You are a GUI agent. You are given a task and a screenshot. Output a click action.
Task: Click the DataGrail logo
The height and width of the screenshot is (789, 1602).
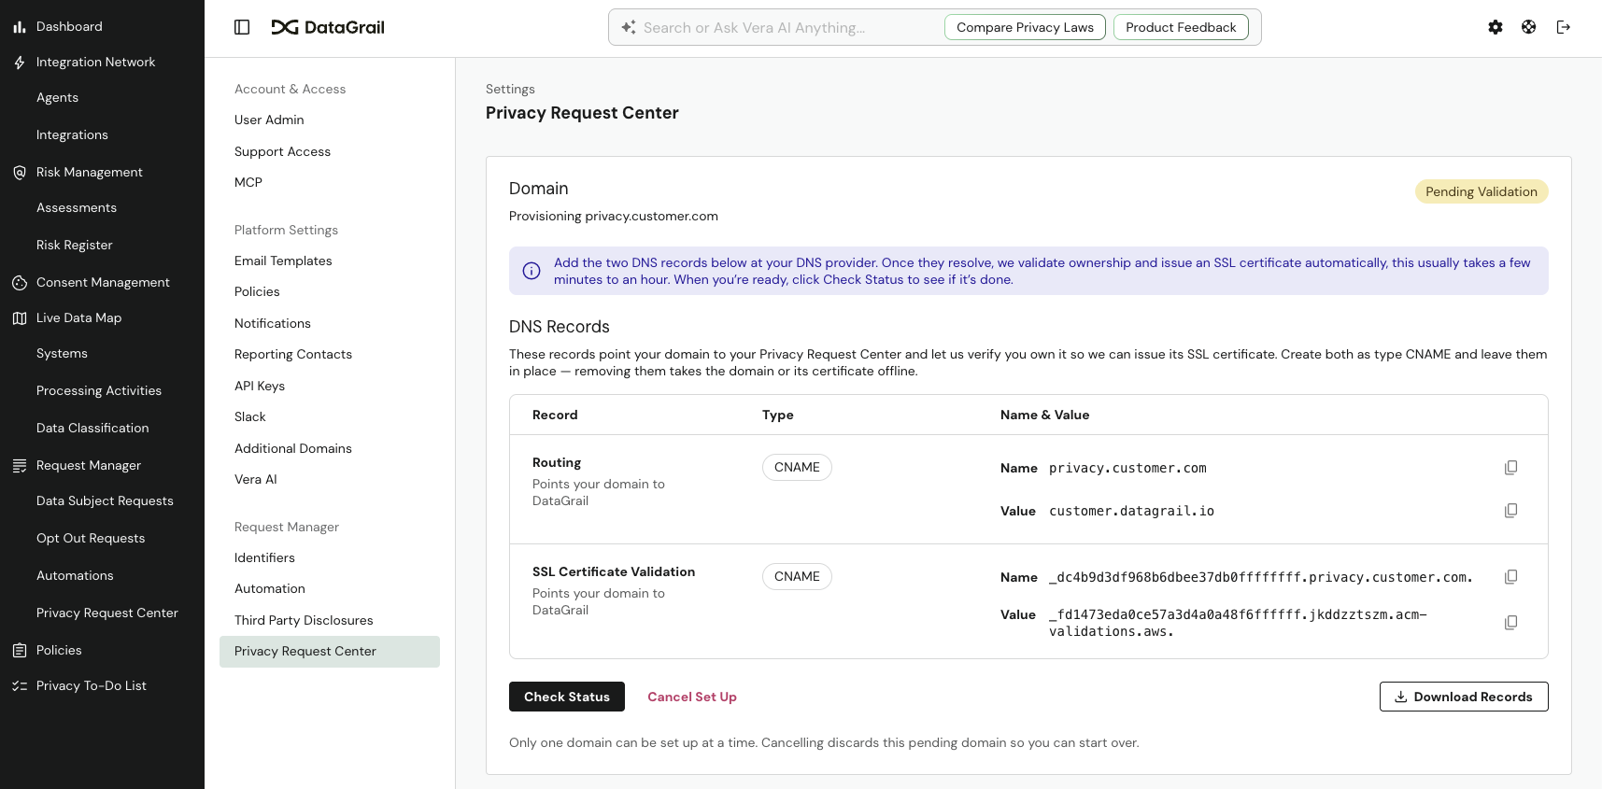point(328,27)
